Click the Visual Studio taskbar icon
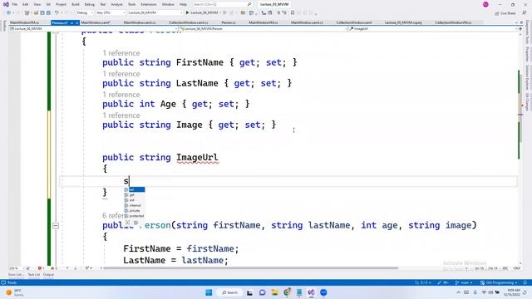This screenshot has width=532, height=299. 311,292
